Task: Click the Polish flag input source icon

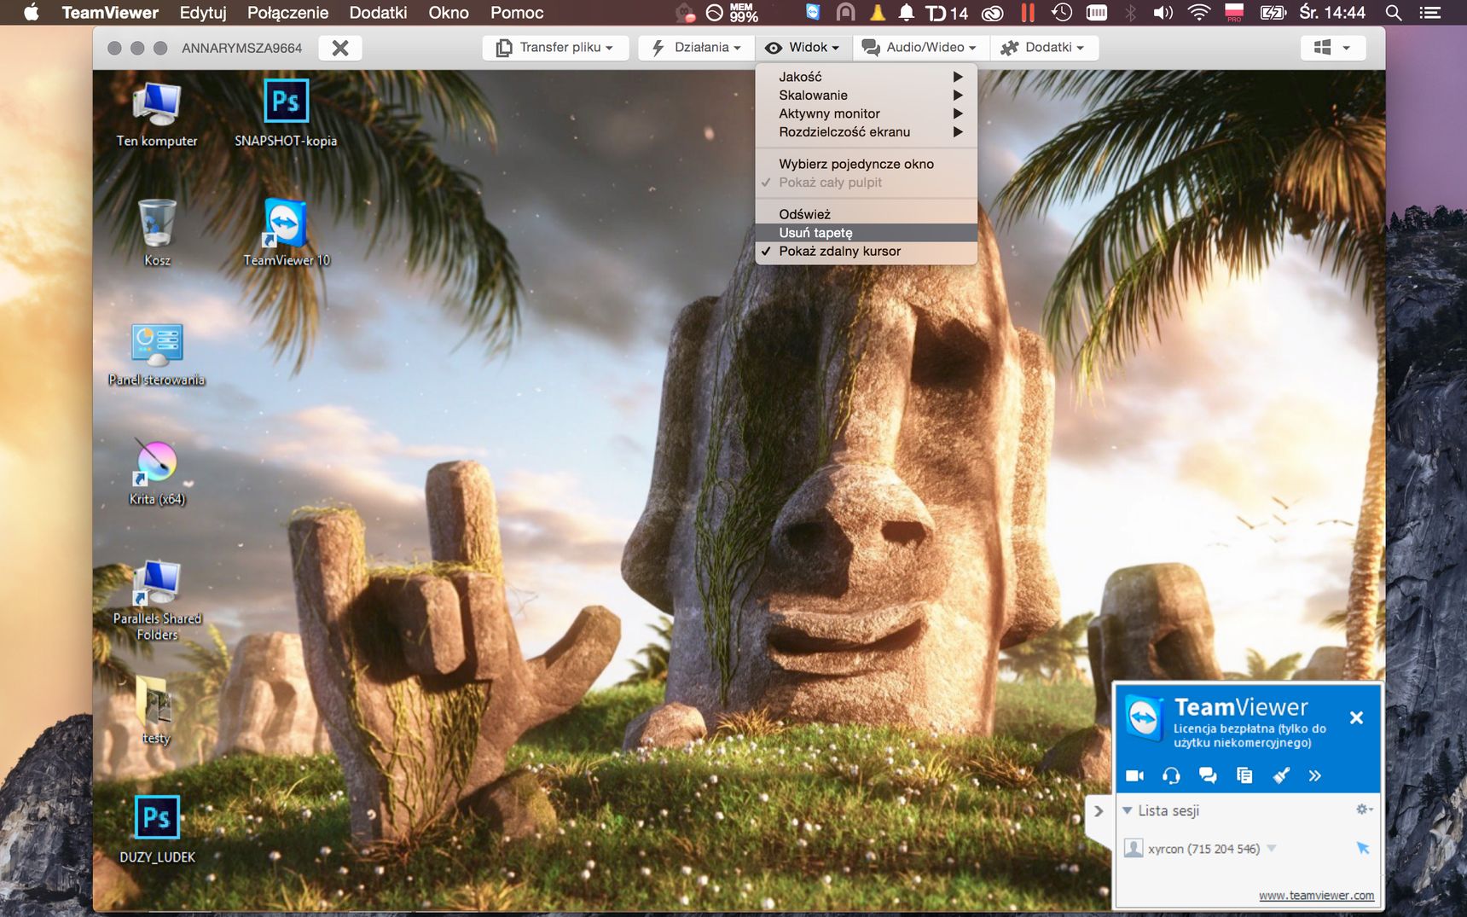Action: 1234,13
